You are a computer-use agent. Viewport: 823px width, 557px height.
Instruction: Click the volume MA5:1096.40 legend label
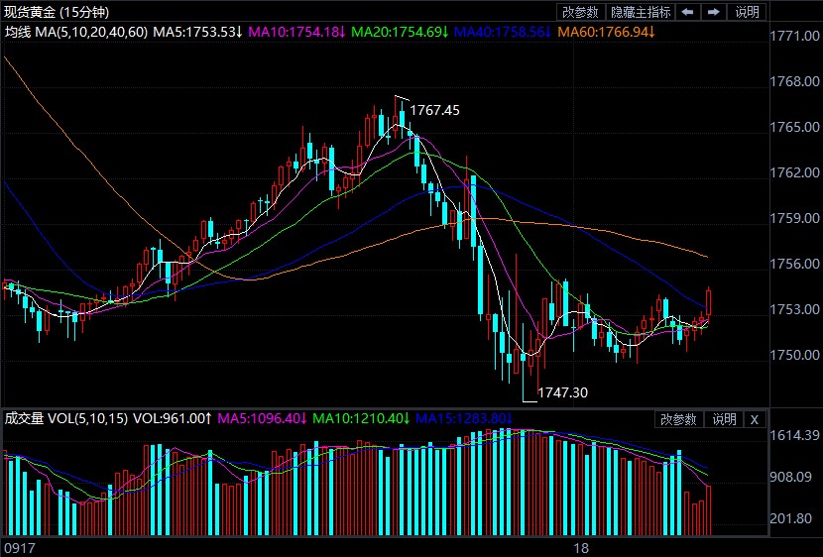pyautogui.click(x=263, y=419)
